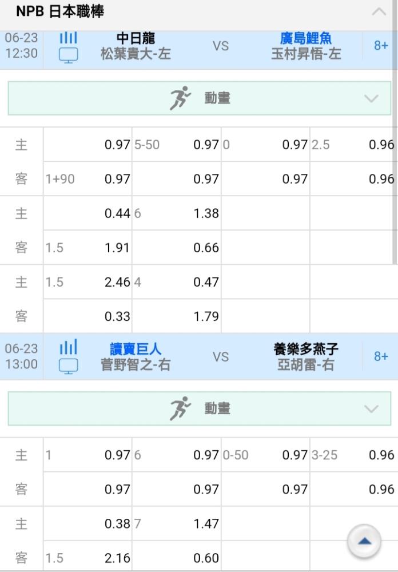Open statistics chart icon for 中日龍 match
Screen dimensions: 398x572
[x=68, y=38]
